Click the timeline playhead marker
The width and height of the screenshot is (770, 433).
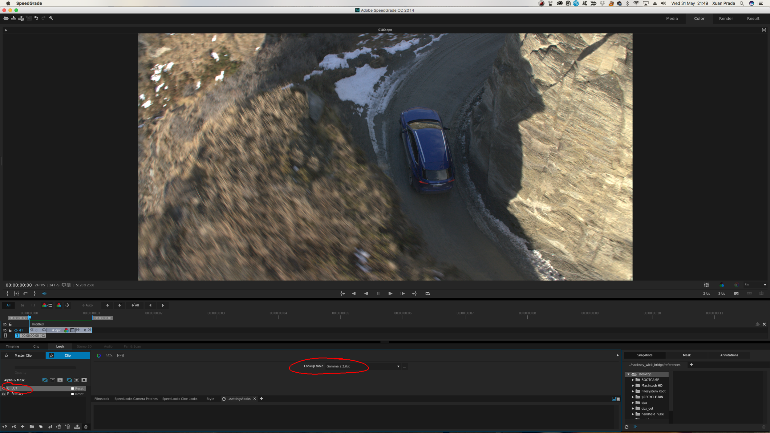tap(29, 317)
